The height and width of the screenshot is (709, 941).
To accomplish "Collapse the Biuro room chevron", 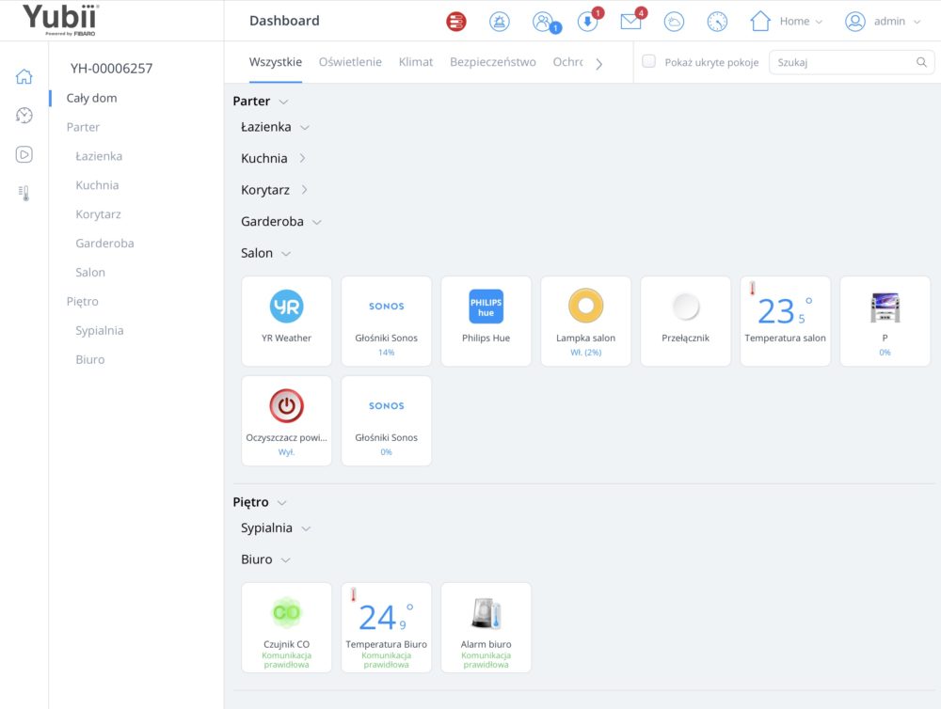I will (x=286, y=560).
